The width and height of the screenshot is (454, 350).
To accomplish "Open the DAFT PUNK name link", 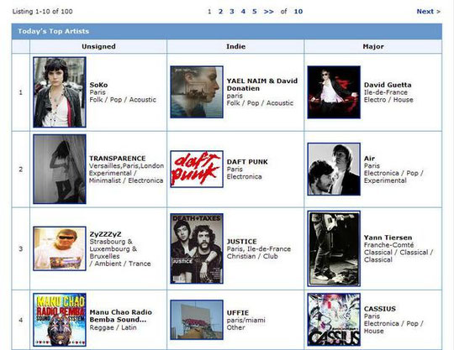I will coord(247,162).
